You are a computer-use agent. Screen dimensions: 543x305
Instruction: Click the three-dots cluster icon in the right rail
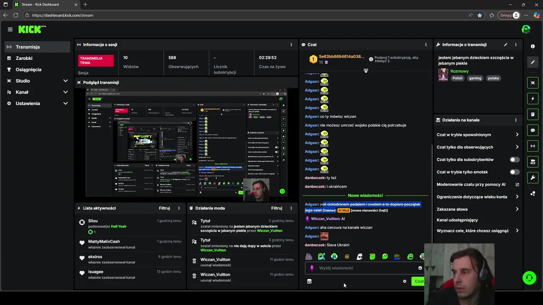tap(533, 194)
